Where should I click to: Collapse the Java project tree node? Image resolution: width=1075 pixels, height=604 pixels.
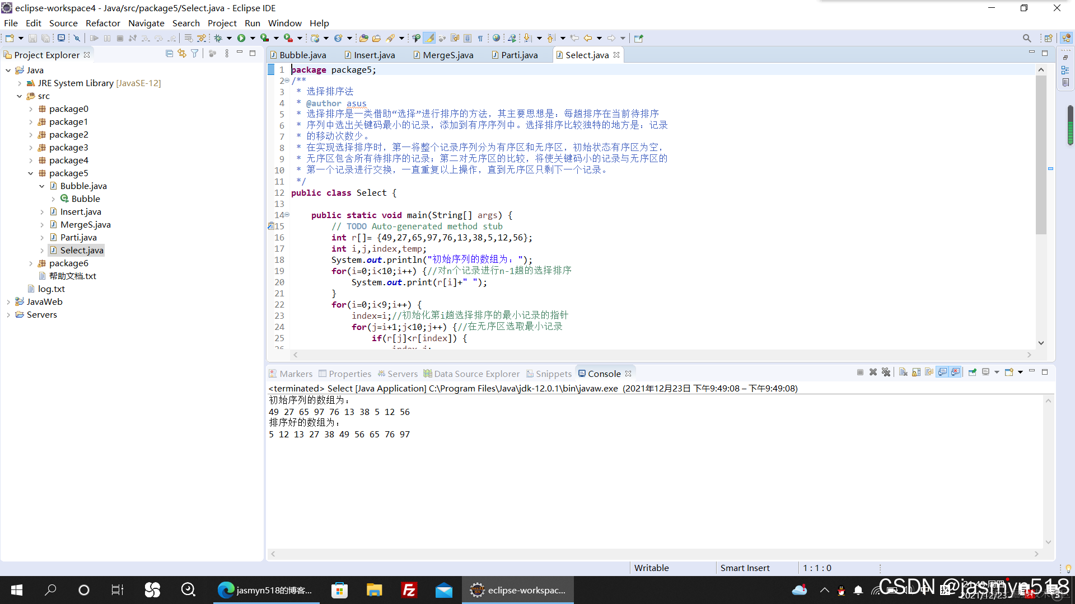[8, 70]
